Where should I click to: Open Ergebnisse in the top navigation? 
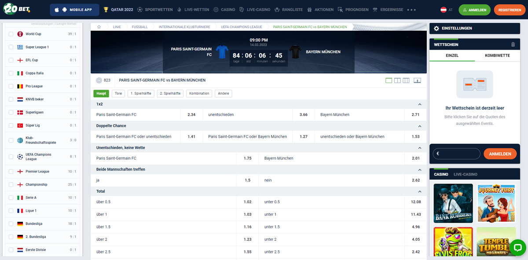pyautogui.click(x=388, y=9)
